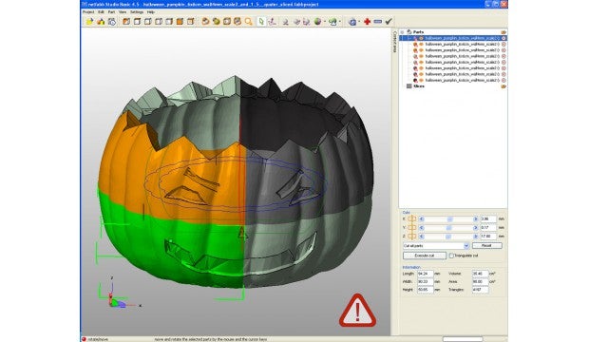Viewport: 589px width, 342px height.
Task: Toggle visibility of second pumpkin part
Action: coord(421,45)
